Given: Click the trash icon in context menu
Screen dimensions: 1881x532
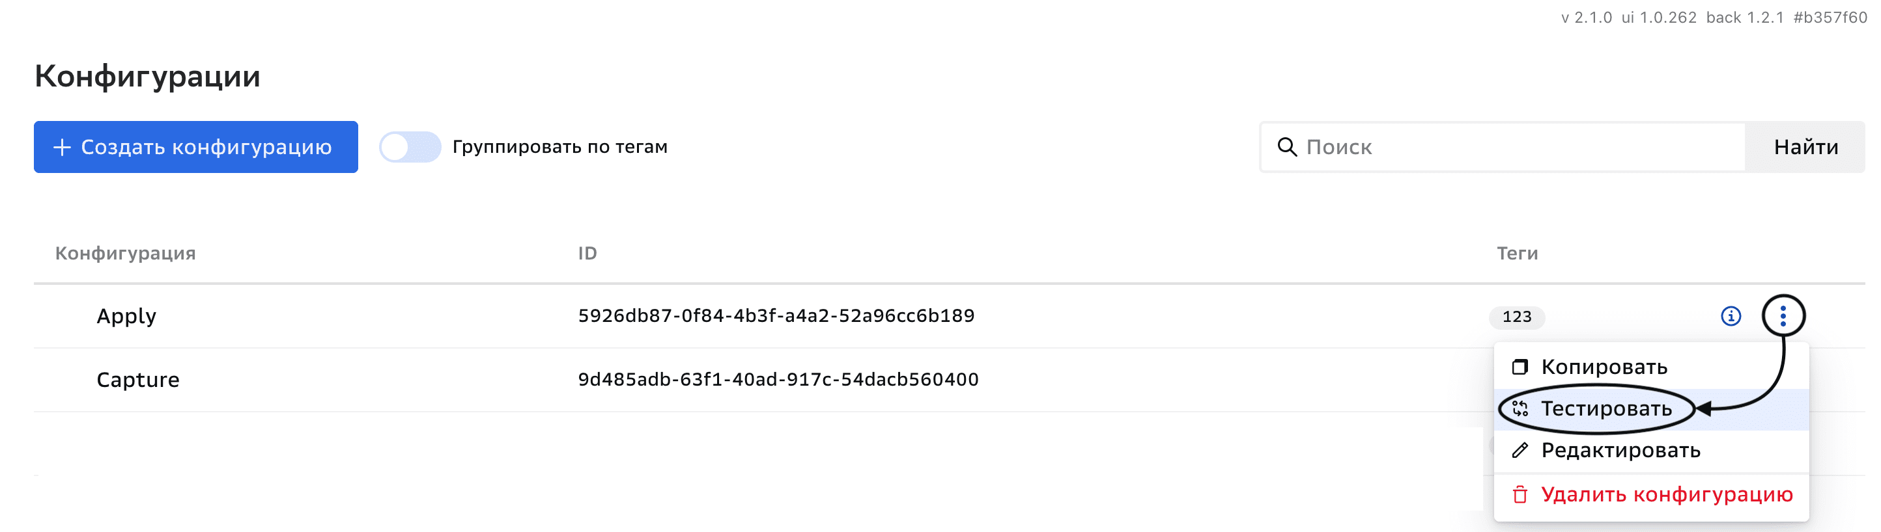Looking at the screenshot, I should coord(1520,495).
